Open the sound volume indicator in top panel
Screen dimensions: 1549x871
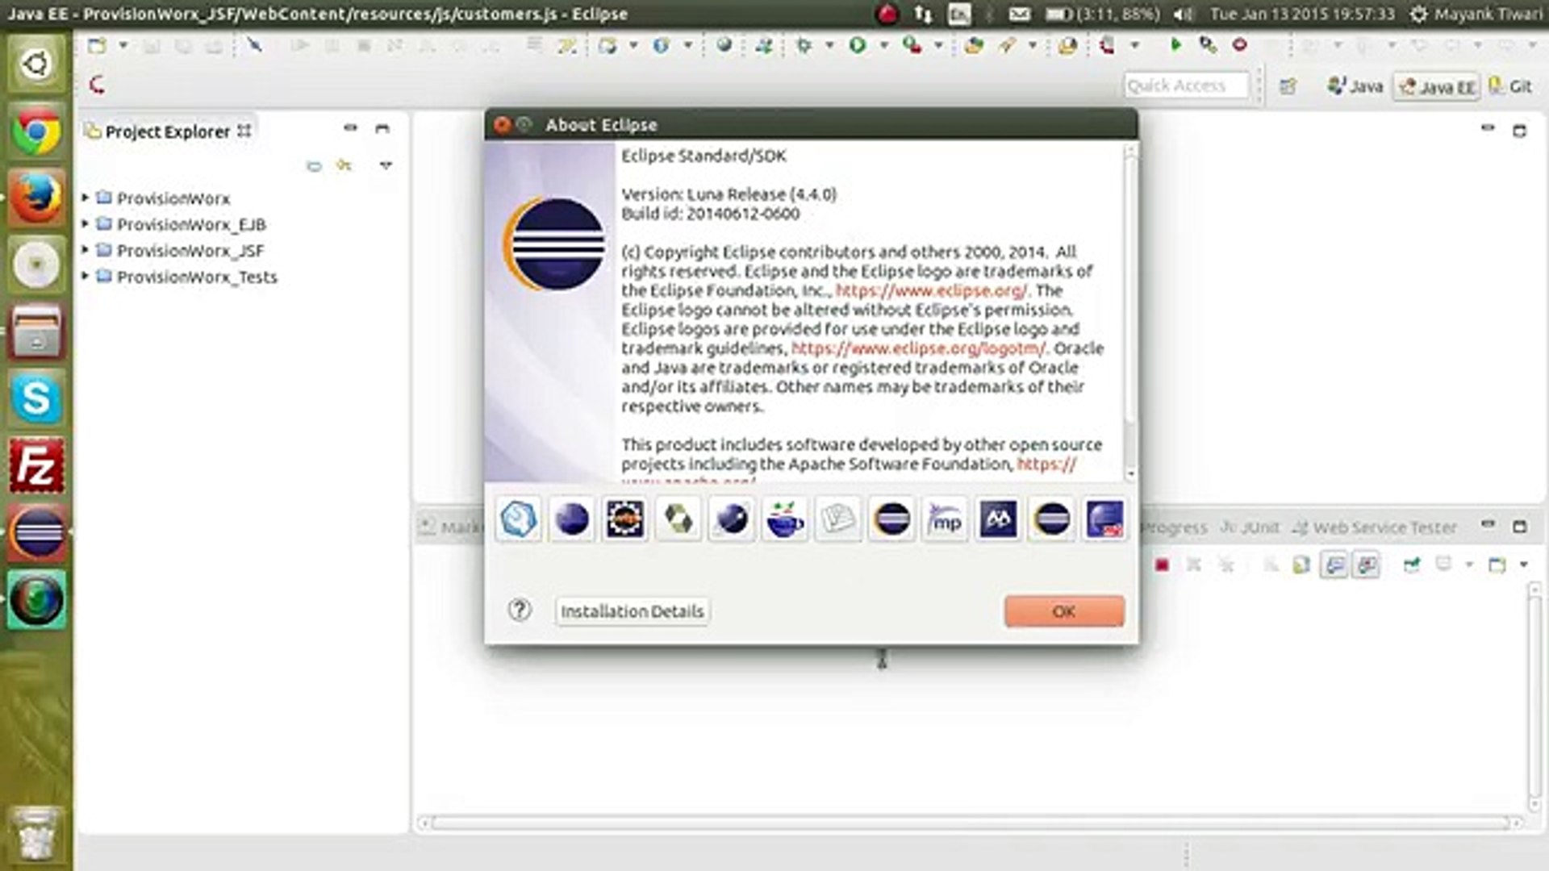pos(1183,14)
